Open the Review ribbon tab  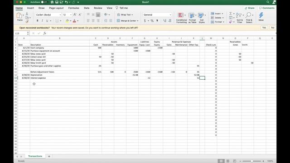point(98,8)
